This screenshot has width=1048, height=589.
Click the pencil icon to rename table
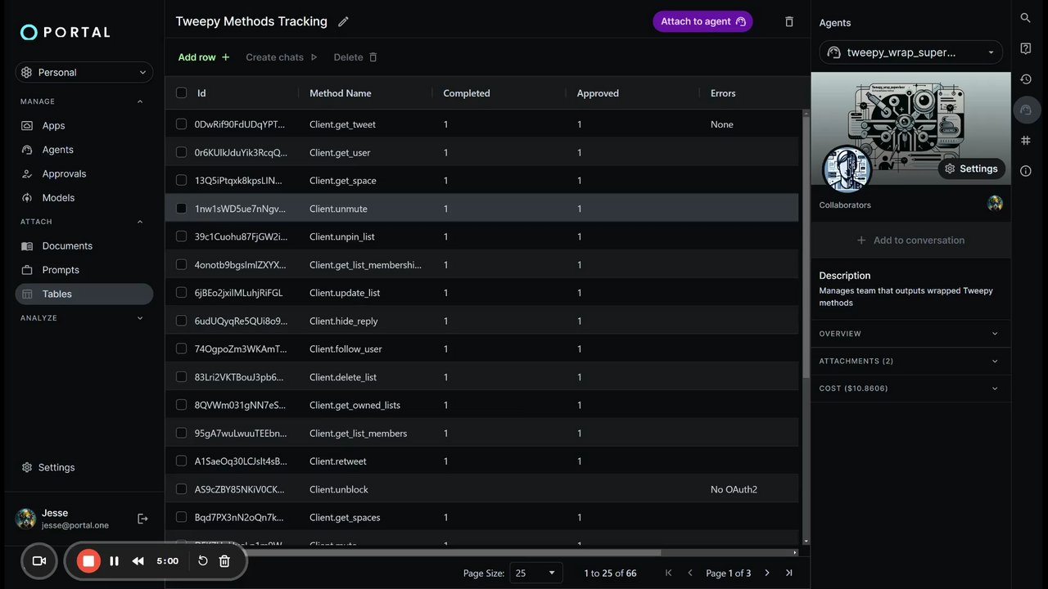point(343,22)
